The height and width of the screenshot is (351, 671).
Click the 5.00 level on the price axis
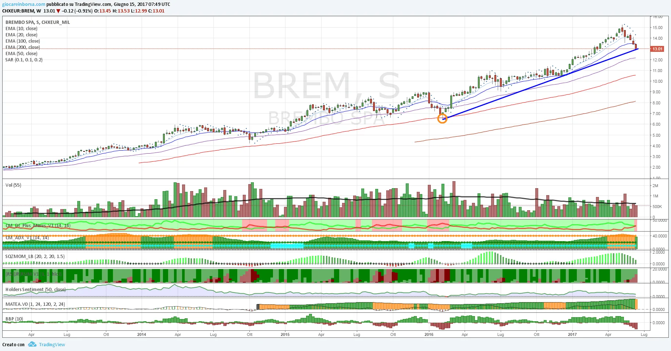656,135
